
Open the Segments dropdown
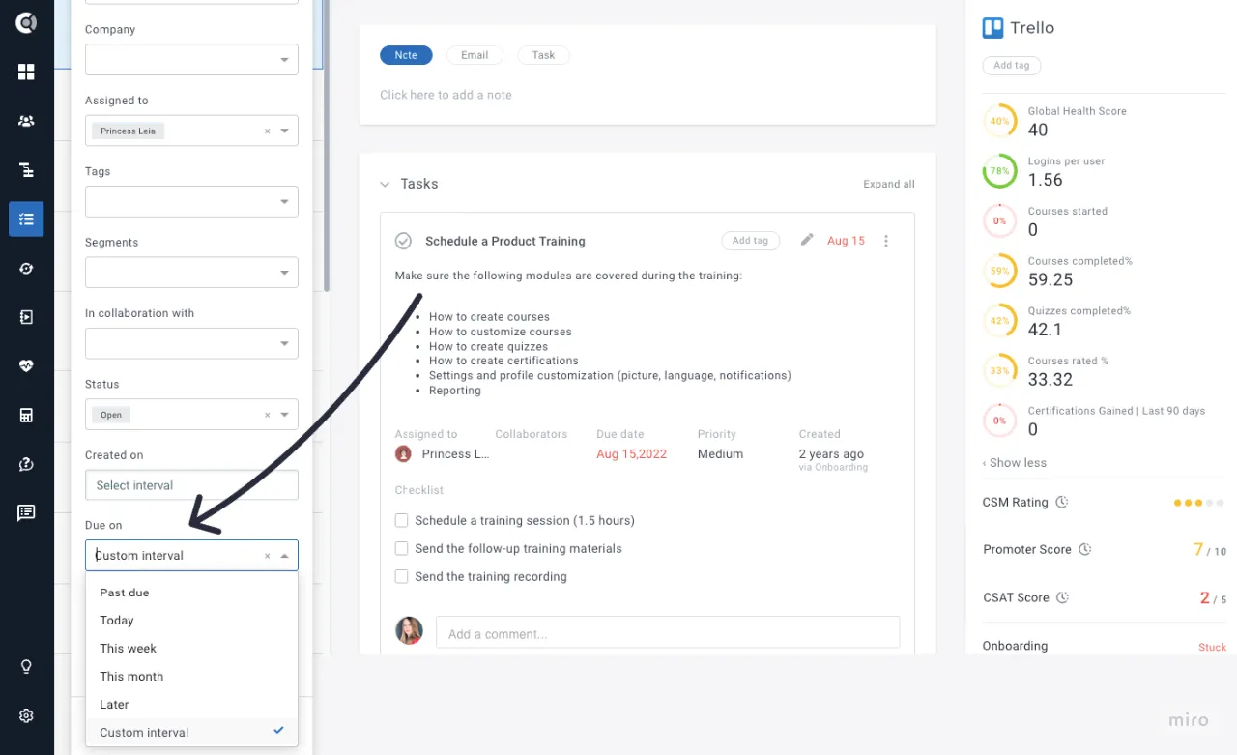coord(191,273)
